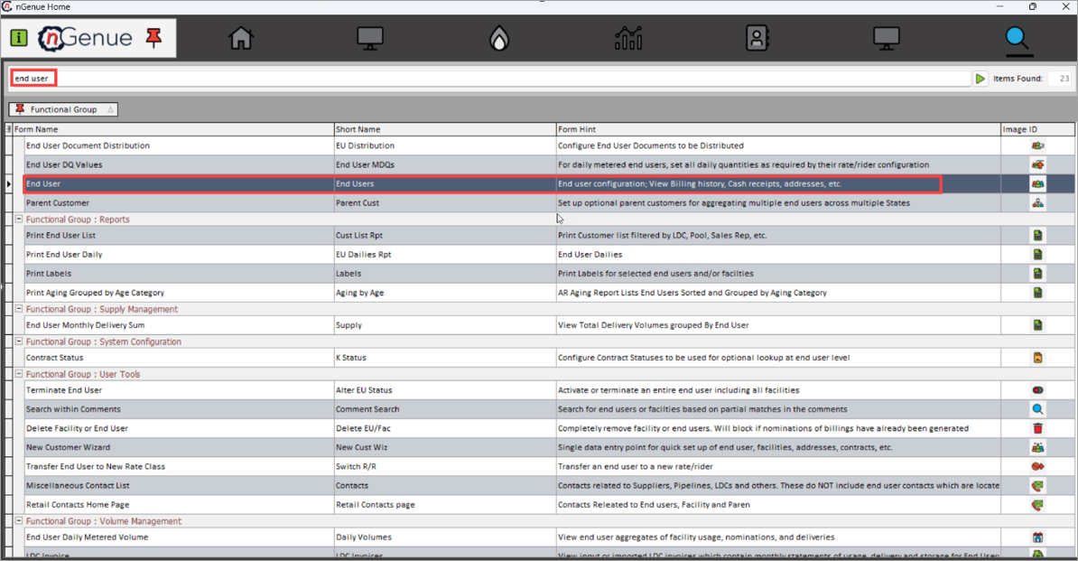Image resolution: width=1078 pixels, height=561 pixels.
Task: Collapse Functional Group : Supply Management section
Action: pyautogui.click(x=19, y=309)
